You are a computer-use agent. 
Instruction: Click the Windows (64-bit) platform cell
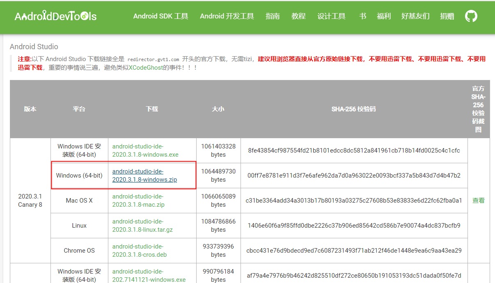[x=79, y=176]
